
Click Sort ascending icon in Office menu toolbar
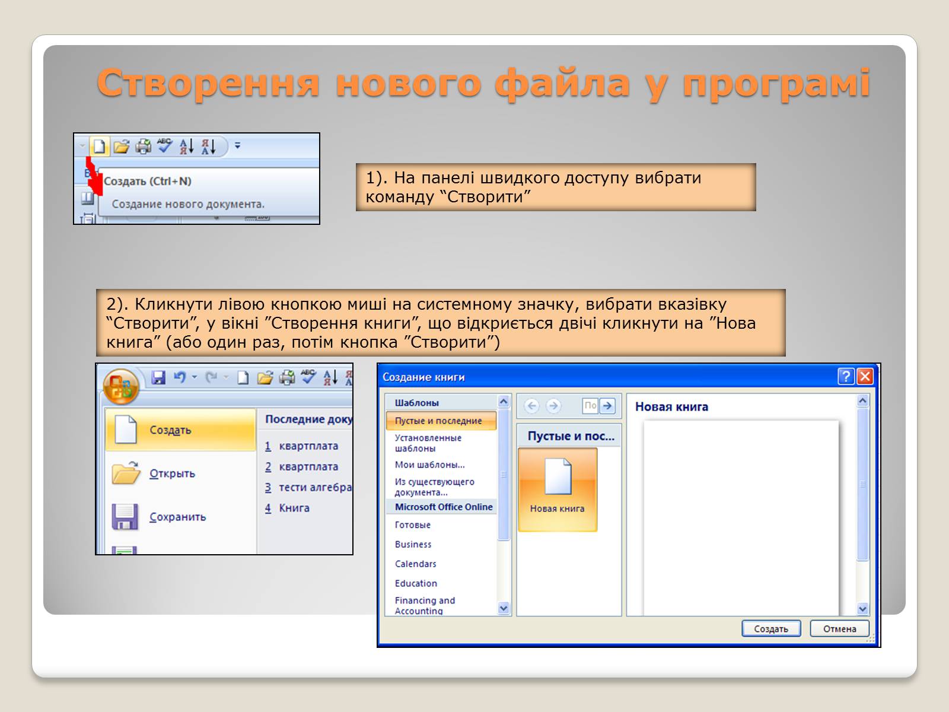(330, 377)
